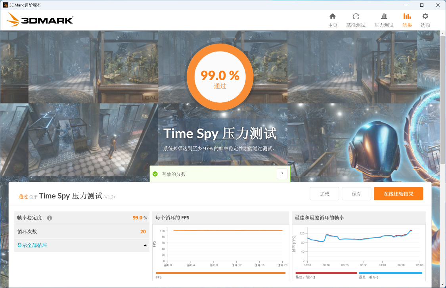The height and width of the screenshot is (288, 446).
Task: Click the Time Spy 压力测试 banner title
Action: point(220,133)
